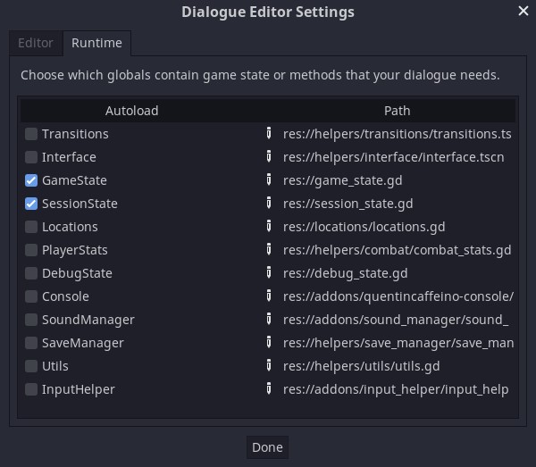The image size is (536, 467).
Task: Enable the Interface autoload checkbox
Action: (x=31, y=157)
